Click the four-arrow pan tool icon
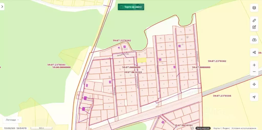This screenshot has width=262, height=130. [254, 84]
